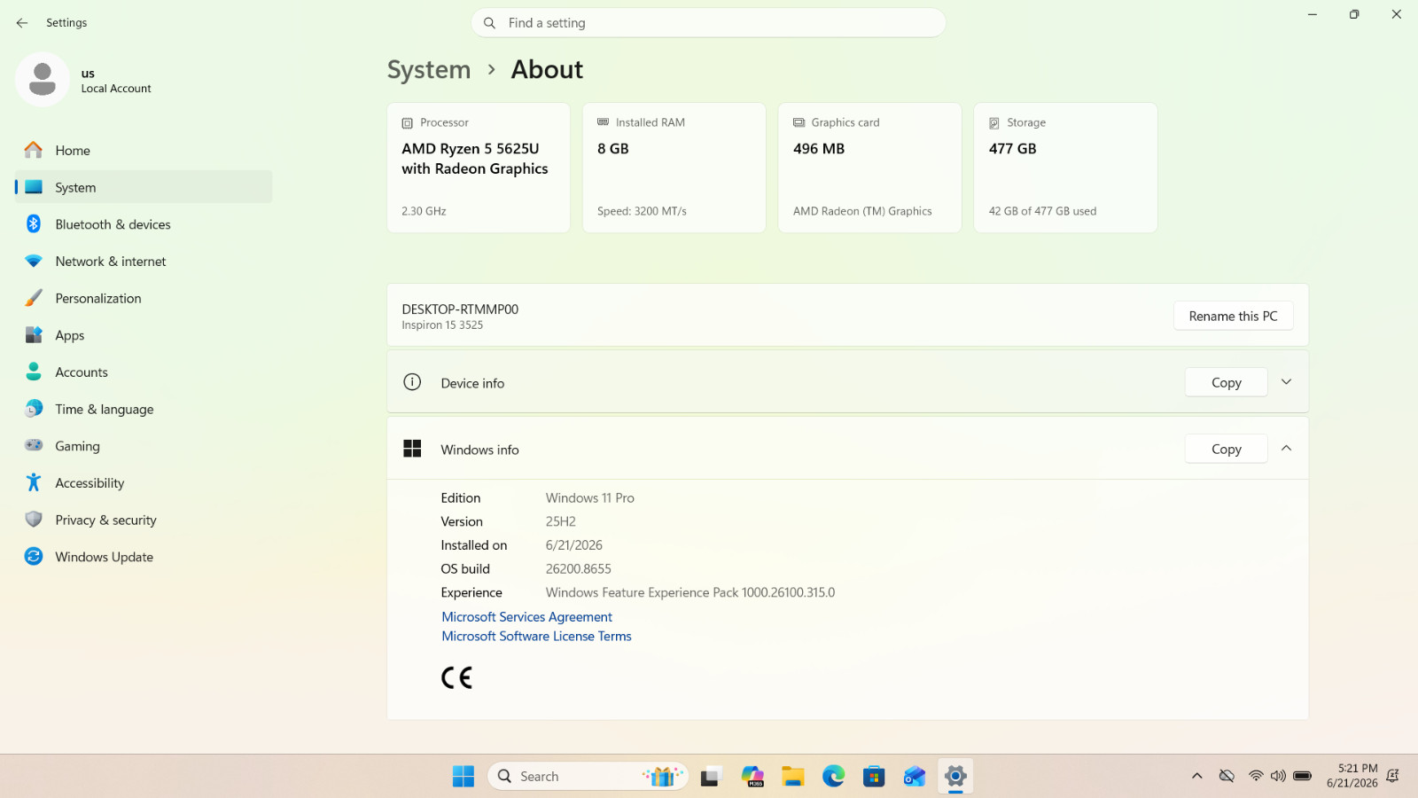Screen dimensions: 1418x798
Task: Click the Gaming controller icon
Action: tap(34, 446)
